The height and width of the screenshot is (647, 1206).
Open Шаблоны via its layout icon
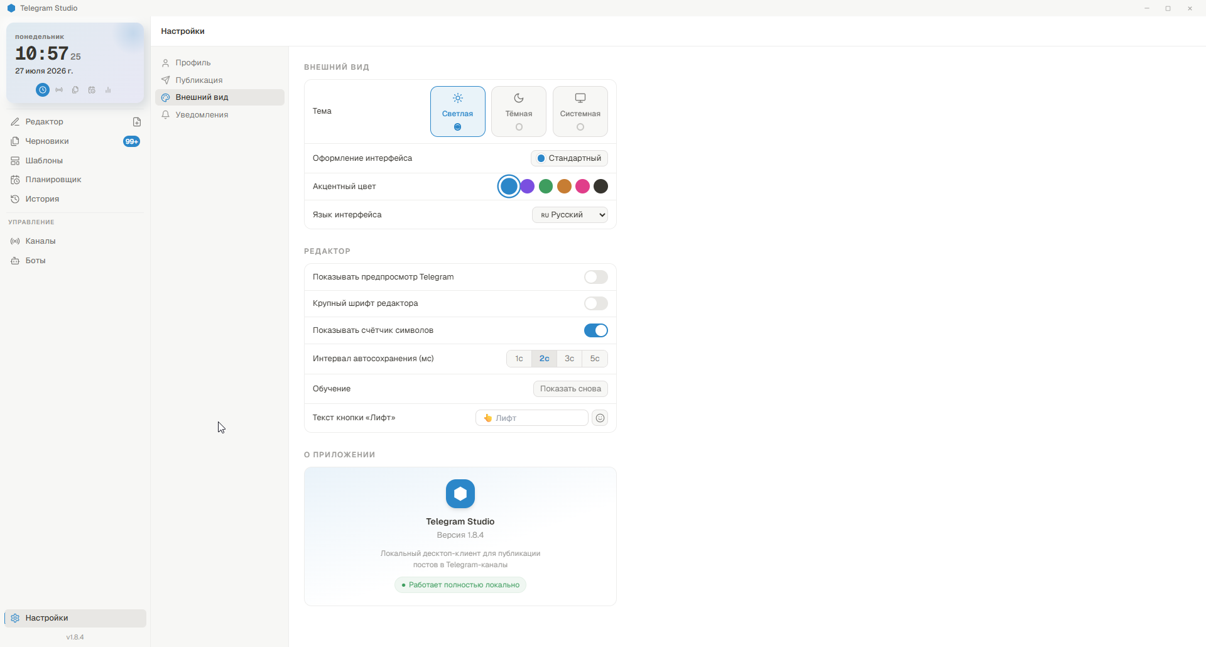[x=15, y=161]
